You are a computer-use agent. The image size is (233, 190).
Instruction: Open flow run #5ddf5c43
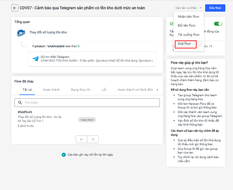pyautogui.click(x=25, y=112)
